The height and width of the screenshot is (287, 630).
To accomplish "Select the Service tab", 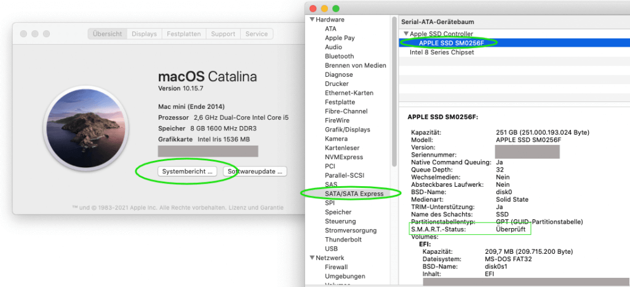I will tap(257, 34).
